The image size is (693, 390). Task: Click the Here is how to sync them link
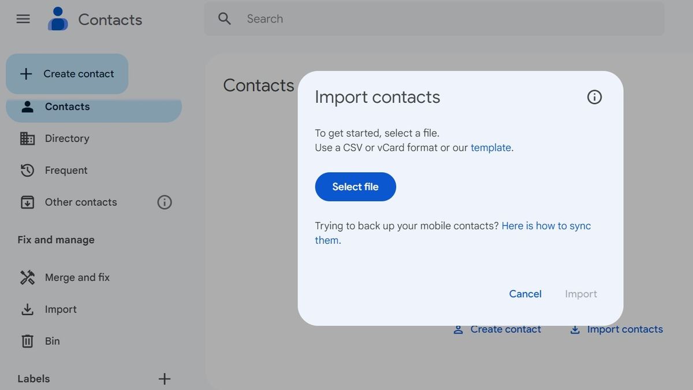(545, 225)
